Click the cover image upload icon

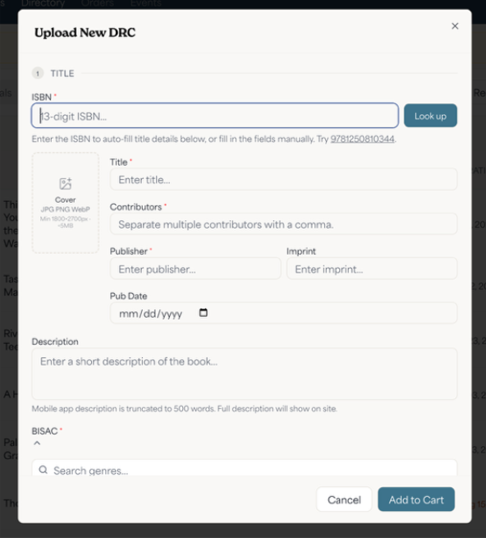(x=65, y=183)
